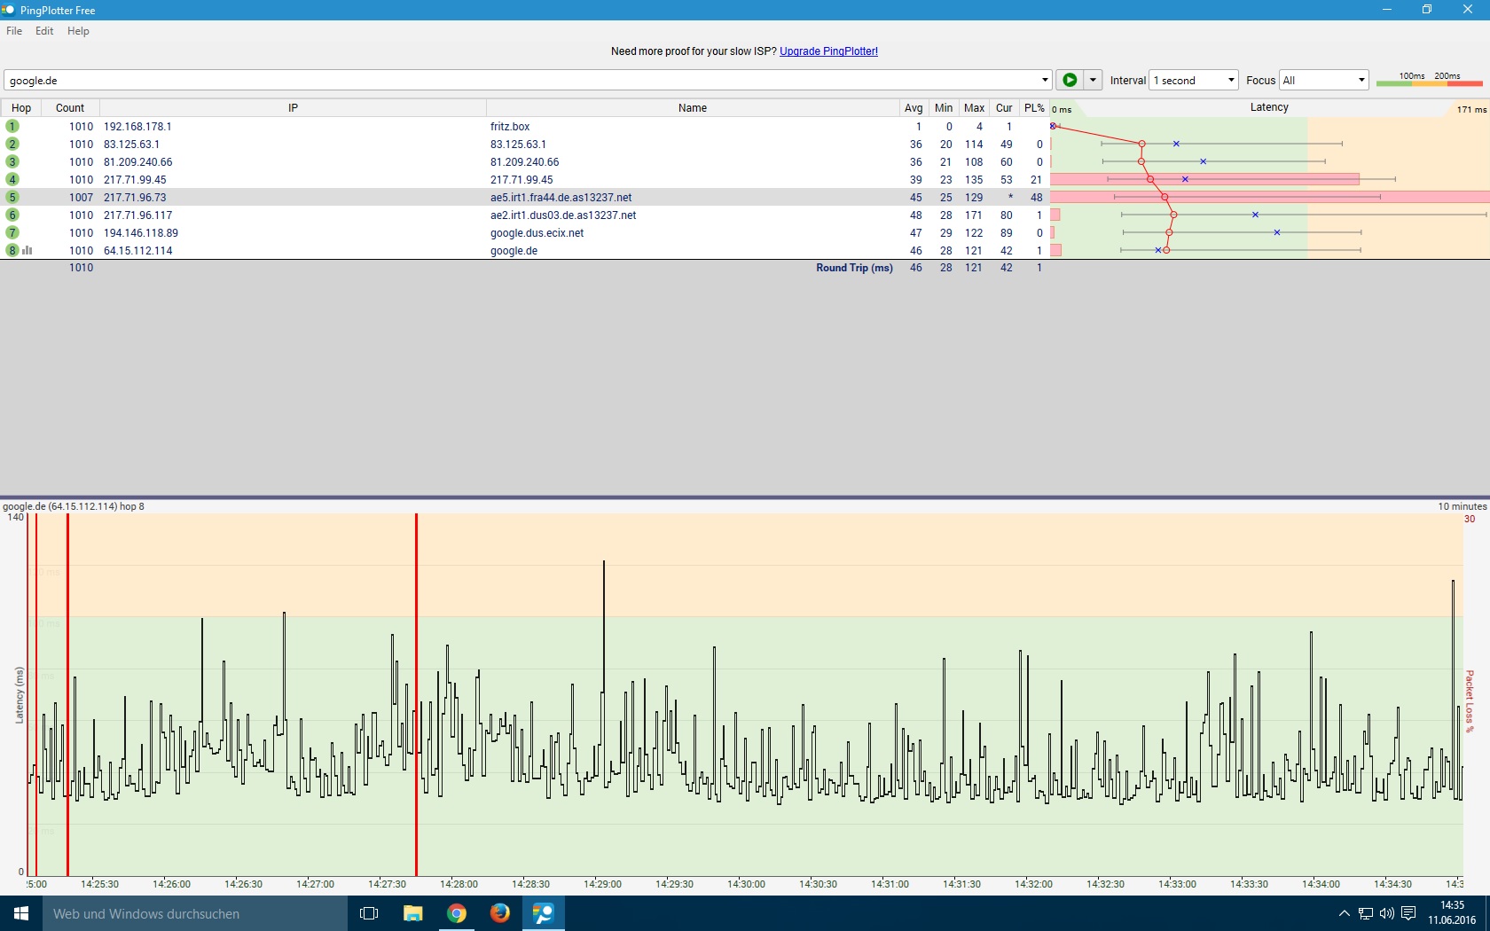Show hidden system tray icons
This screenshot has width=1490, height=931.
pos(1344,913)
